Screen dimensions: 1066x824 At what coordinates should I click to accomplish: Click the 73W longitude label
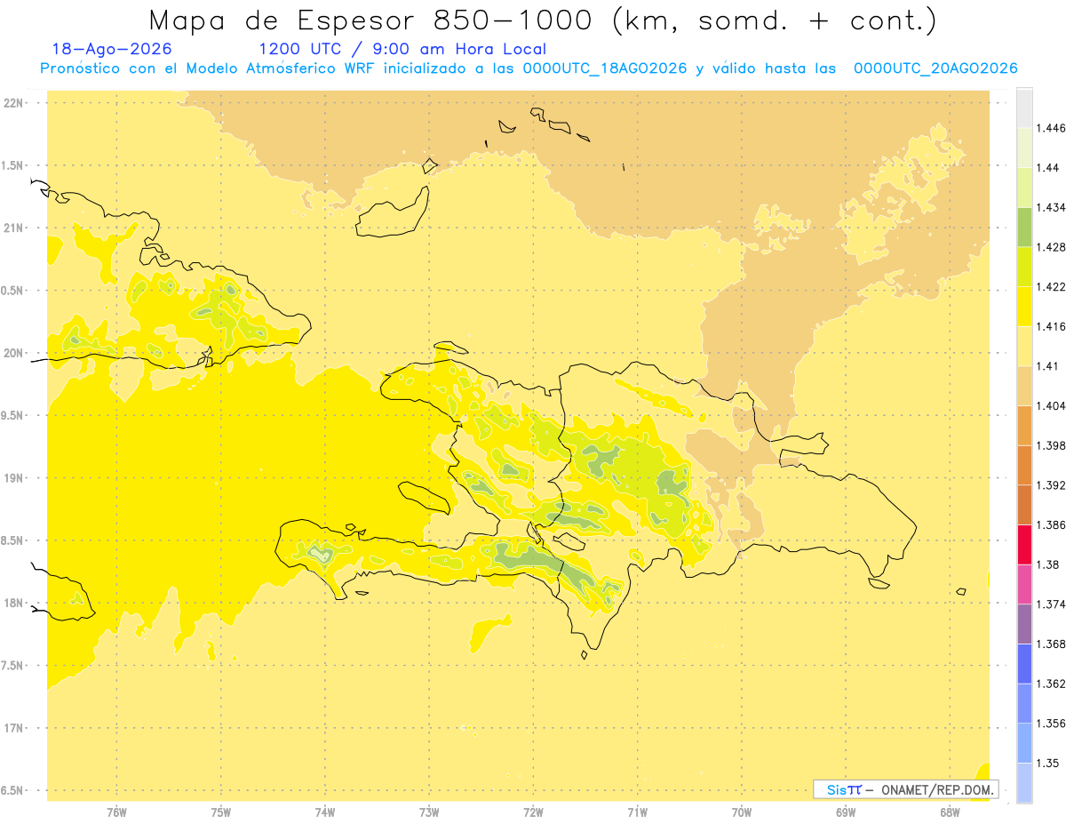[x=429, y=812]
